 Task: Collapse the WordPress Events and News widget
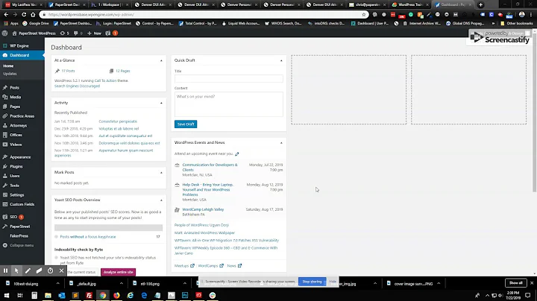281,142
